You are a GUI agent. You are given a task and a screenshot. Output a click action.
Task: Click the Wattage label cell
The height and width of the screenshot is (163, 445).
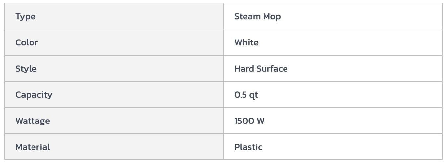(x=32, y=121)
